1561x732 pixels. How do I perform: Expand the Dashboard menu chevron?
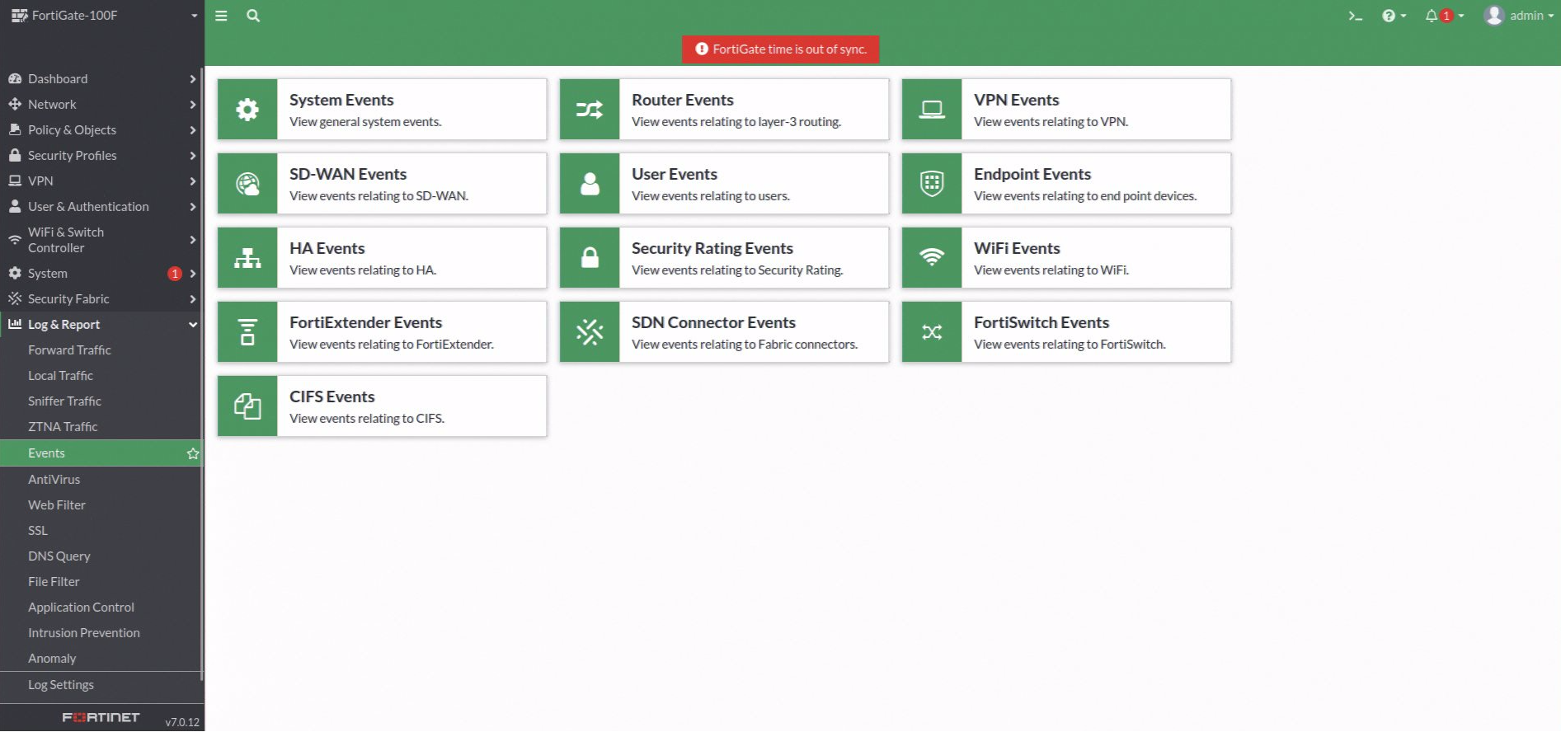(x=192, y=79)
